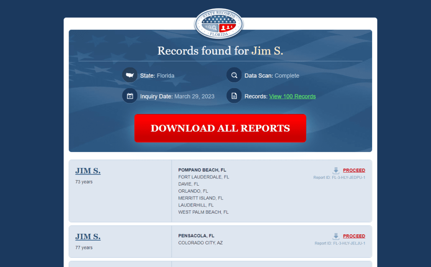Viewport: 431px width, 267px height.
Task: Click COLORADO CITY, AZ location
Action: point(200,243)
